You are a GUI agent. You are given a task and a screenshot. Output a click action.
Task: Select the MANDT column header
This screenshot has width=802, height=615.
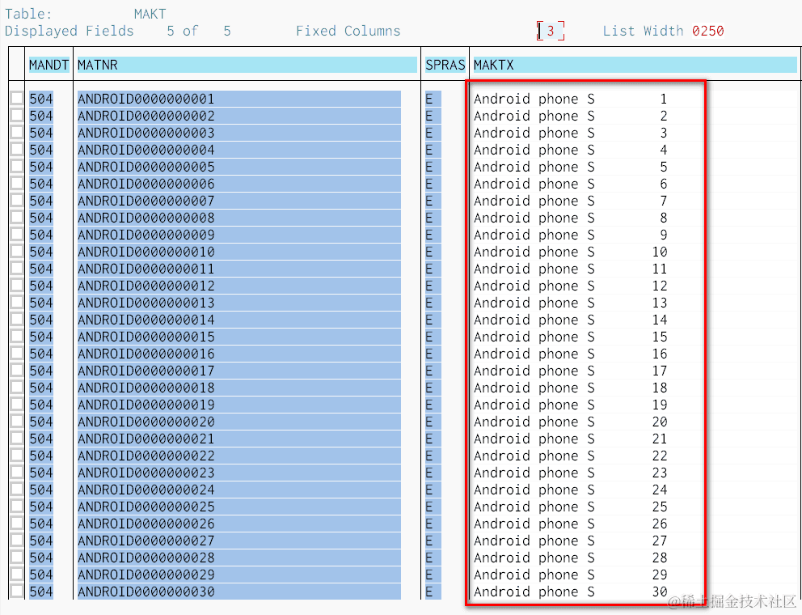coord(49,65)
